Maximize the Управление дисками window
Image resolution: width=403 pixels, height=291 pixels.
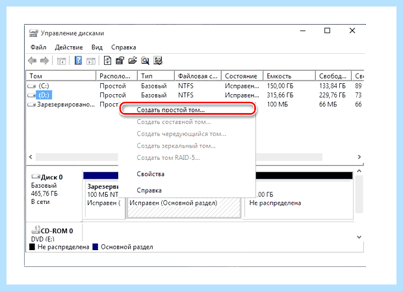pyautogui.click(x=327, y=31)
